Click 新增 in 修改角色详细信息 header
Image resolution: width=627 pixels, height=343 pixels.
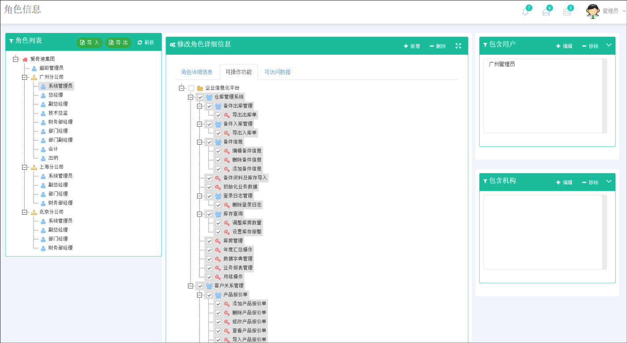click(x=412, y=46)
